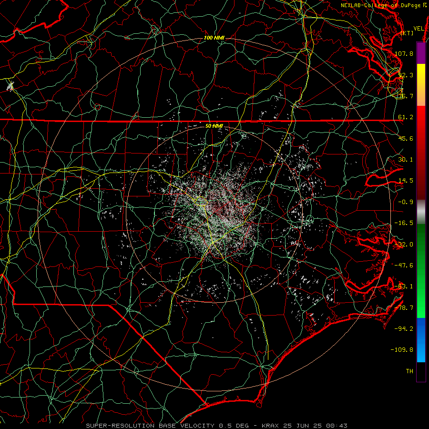Screen dimensions: 429x429
Task: Click the 107.8 value on velocity scale
Action: click(404, 53)
